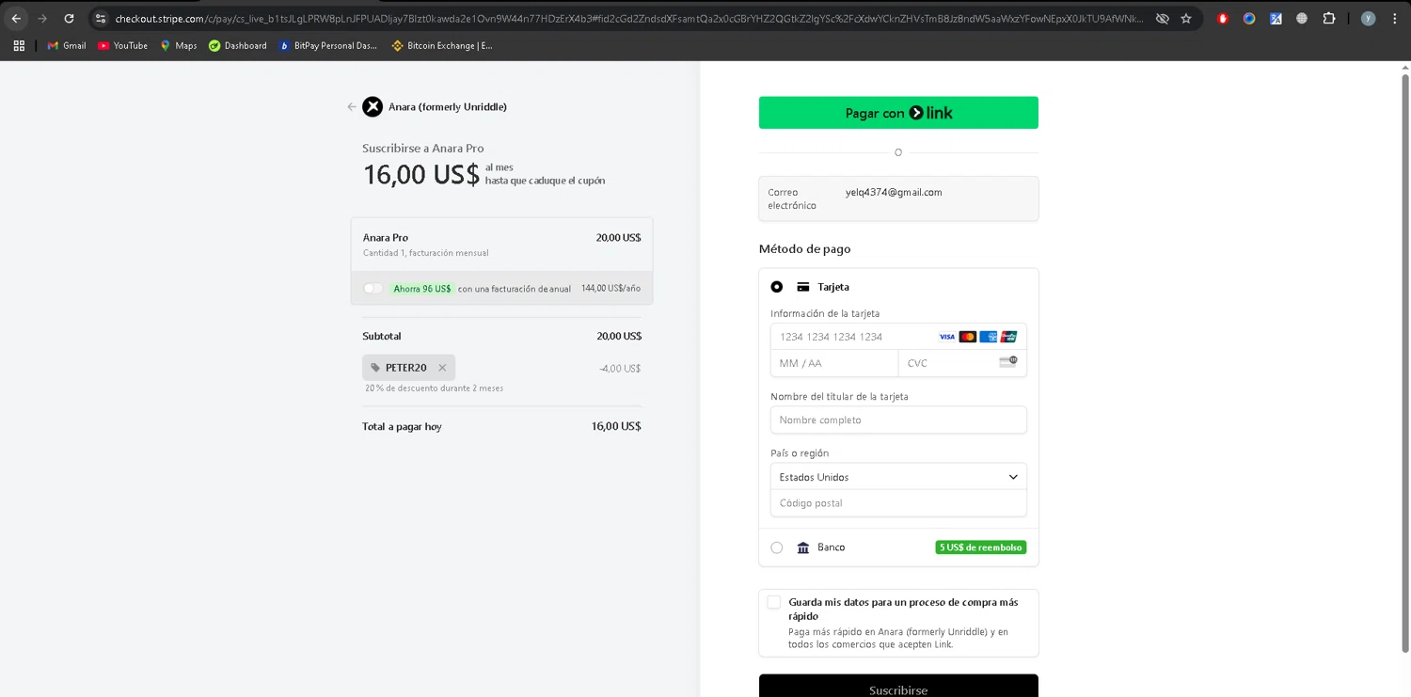Screen dimensions: 1411x697
Task: Open the Maps bookmark
Action: [x=178, y=45]
